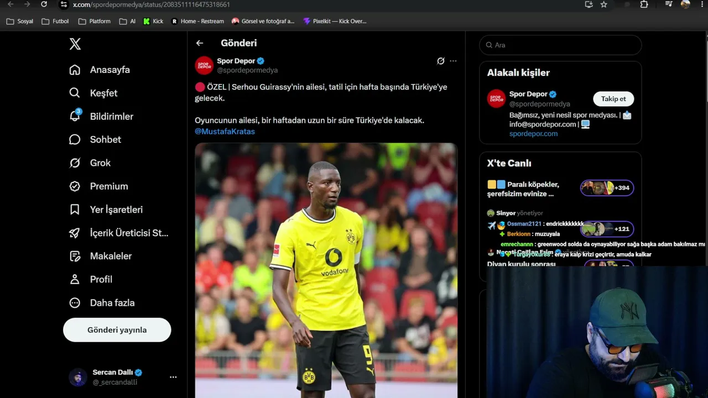Image resolution: width=708 pixels, height=398 pixels.
Task: Open the browser extensions puzzle icon
Action: pyautogui.click(x=644, y=4)
